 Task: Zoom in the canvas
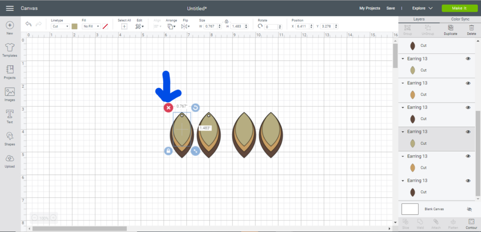pos(53,218)
